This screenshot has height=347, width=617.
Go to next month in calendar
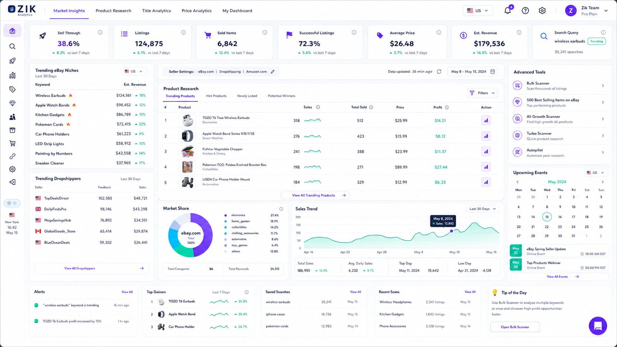[x=603, y=182]
